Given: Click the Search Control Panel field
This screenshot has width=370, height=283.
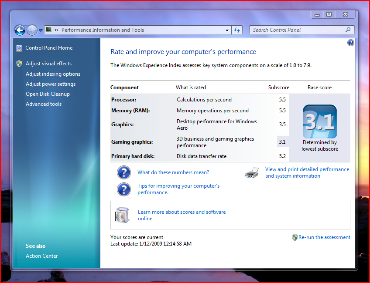Looking at the screenshot, I should tap(302, 30).
